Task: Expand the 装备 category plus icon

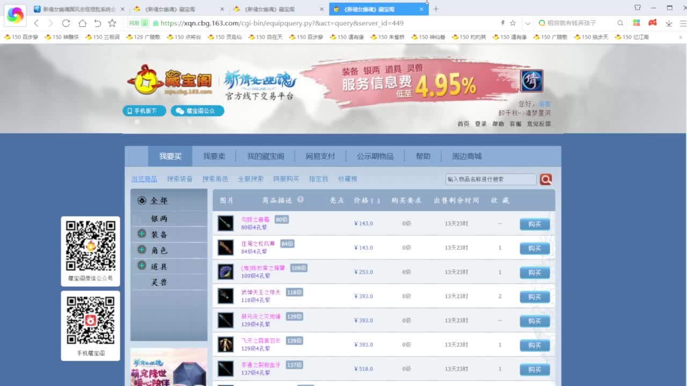Action: (142, 234)
